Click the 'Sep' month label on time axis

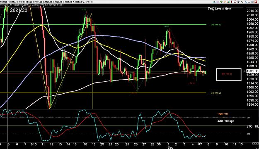[x=170, y=147]
